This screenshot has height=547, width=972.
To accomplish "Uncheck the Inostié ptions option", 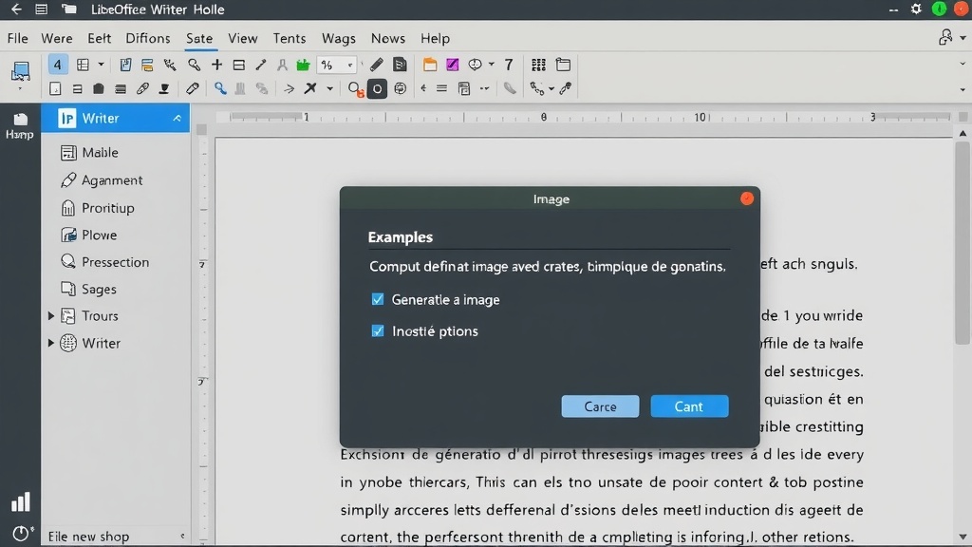I will tap(378, 330).
